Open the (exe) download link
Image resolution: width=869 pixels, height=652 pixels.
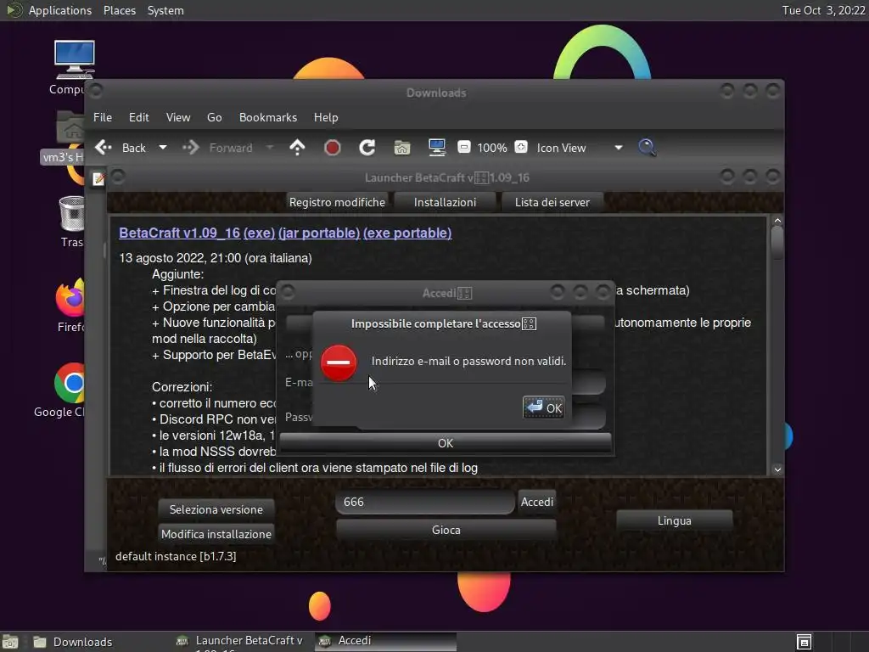point(260,233)
